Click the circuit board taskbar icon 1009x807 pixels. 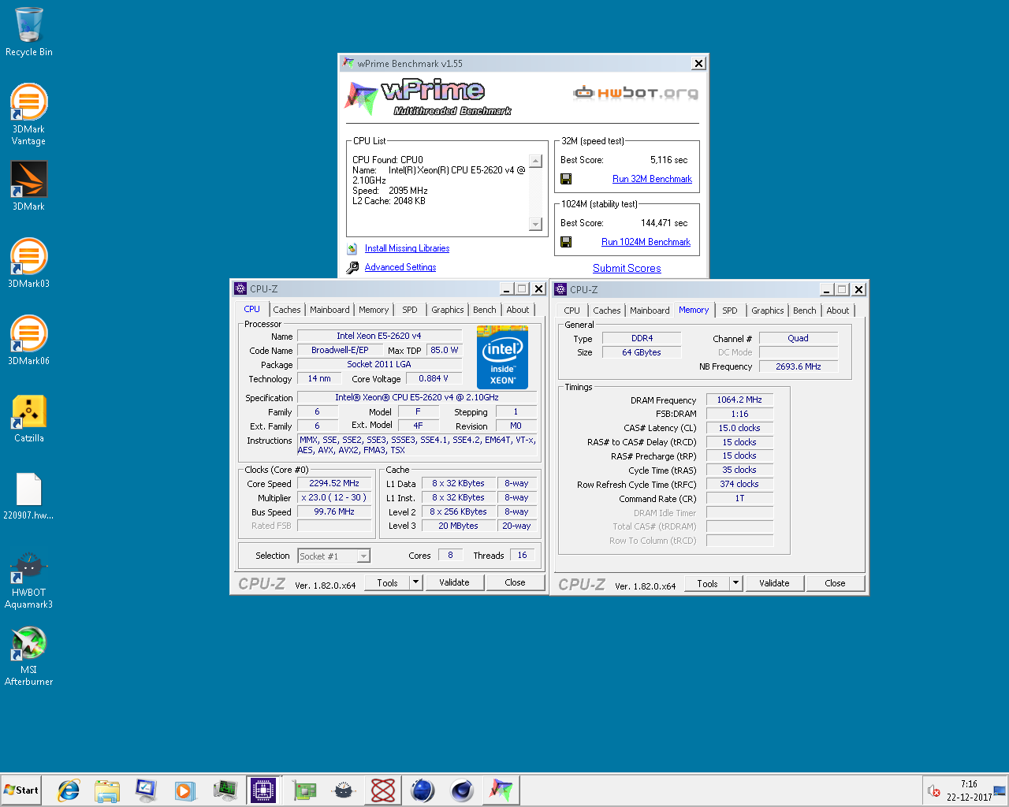pyautogui.click(x=304, y=790)
